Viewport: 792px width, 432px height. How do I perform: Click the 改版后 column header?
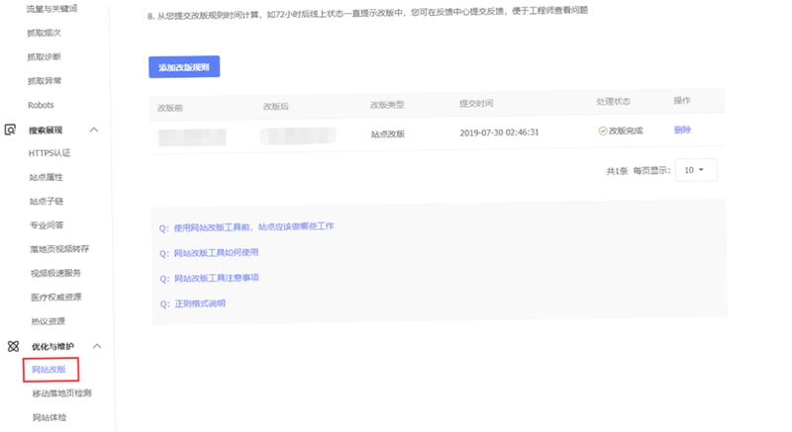pos(276,107)
